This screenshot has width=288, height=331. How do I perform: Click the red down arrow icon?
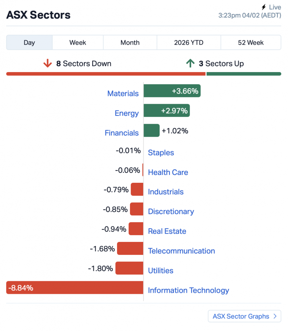(48, 64)
